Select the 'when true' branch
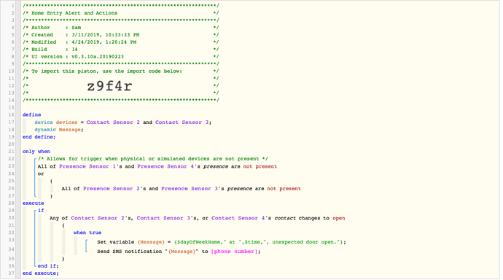The height and width of the screenshot is (280, 503). tap(87, 233)
